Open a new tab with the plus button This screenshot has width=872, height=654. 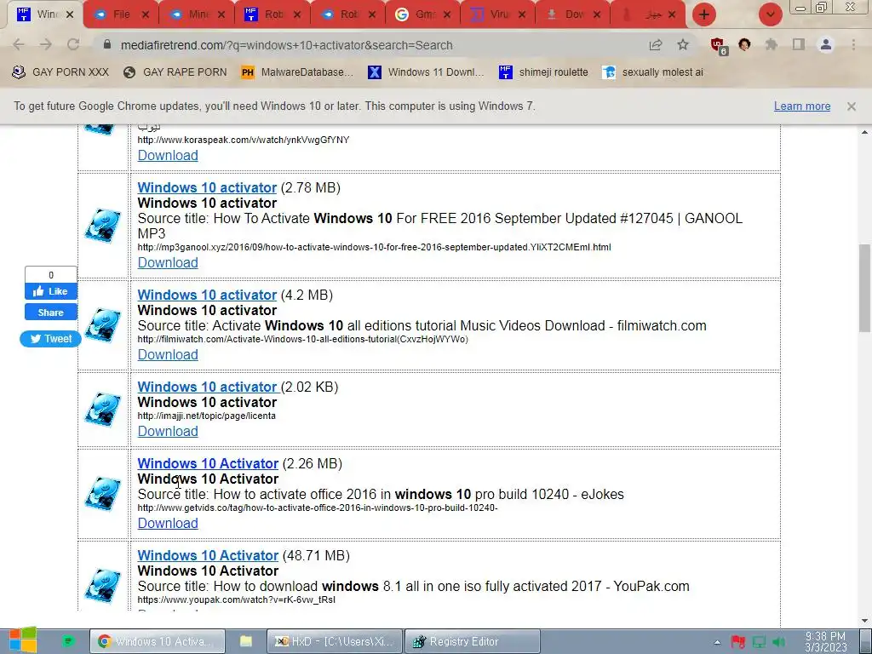[x=704, y=14]
